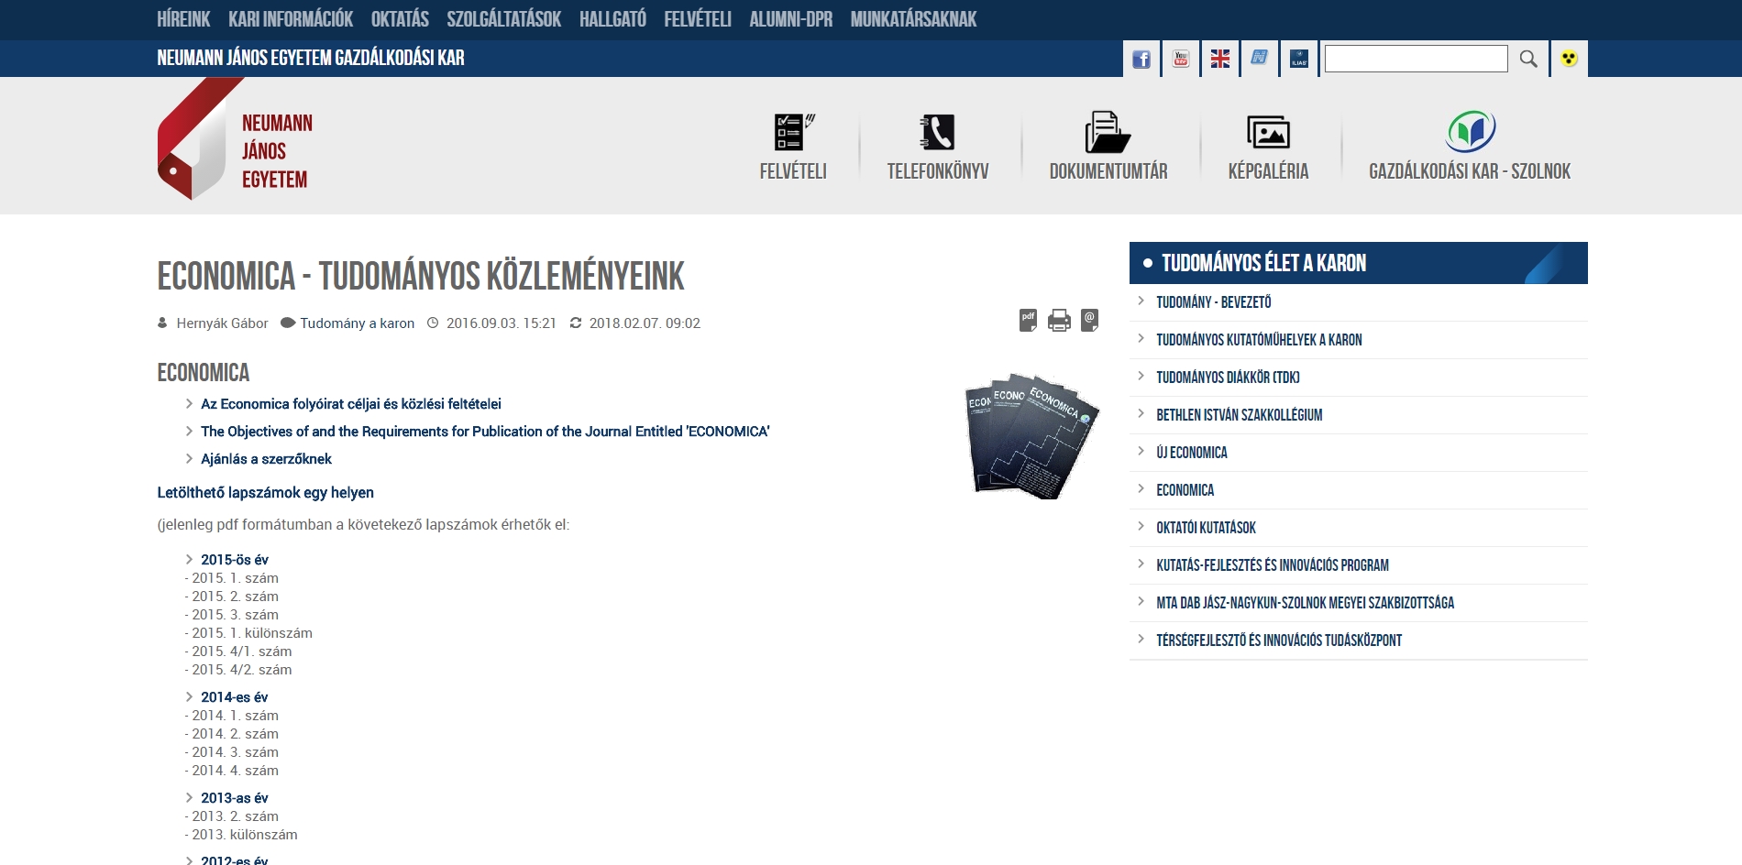Open Oktatói kutatások sidebar link
The image size is (1742, 865).
[1206, 528]
